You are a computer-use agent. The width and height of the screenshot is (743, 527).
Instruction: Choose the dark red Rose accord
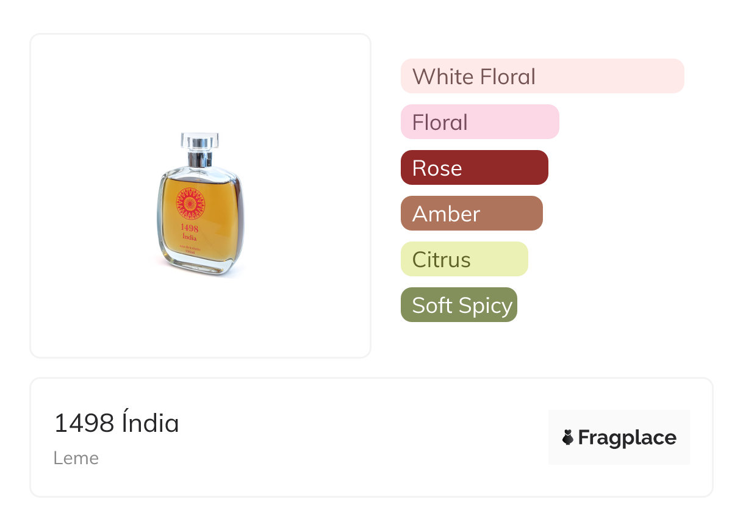point(474,168)
